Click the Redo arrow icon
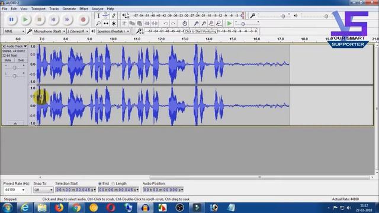 pyautogui.click(x=174, y=24)
